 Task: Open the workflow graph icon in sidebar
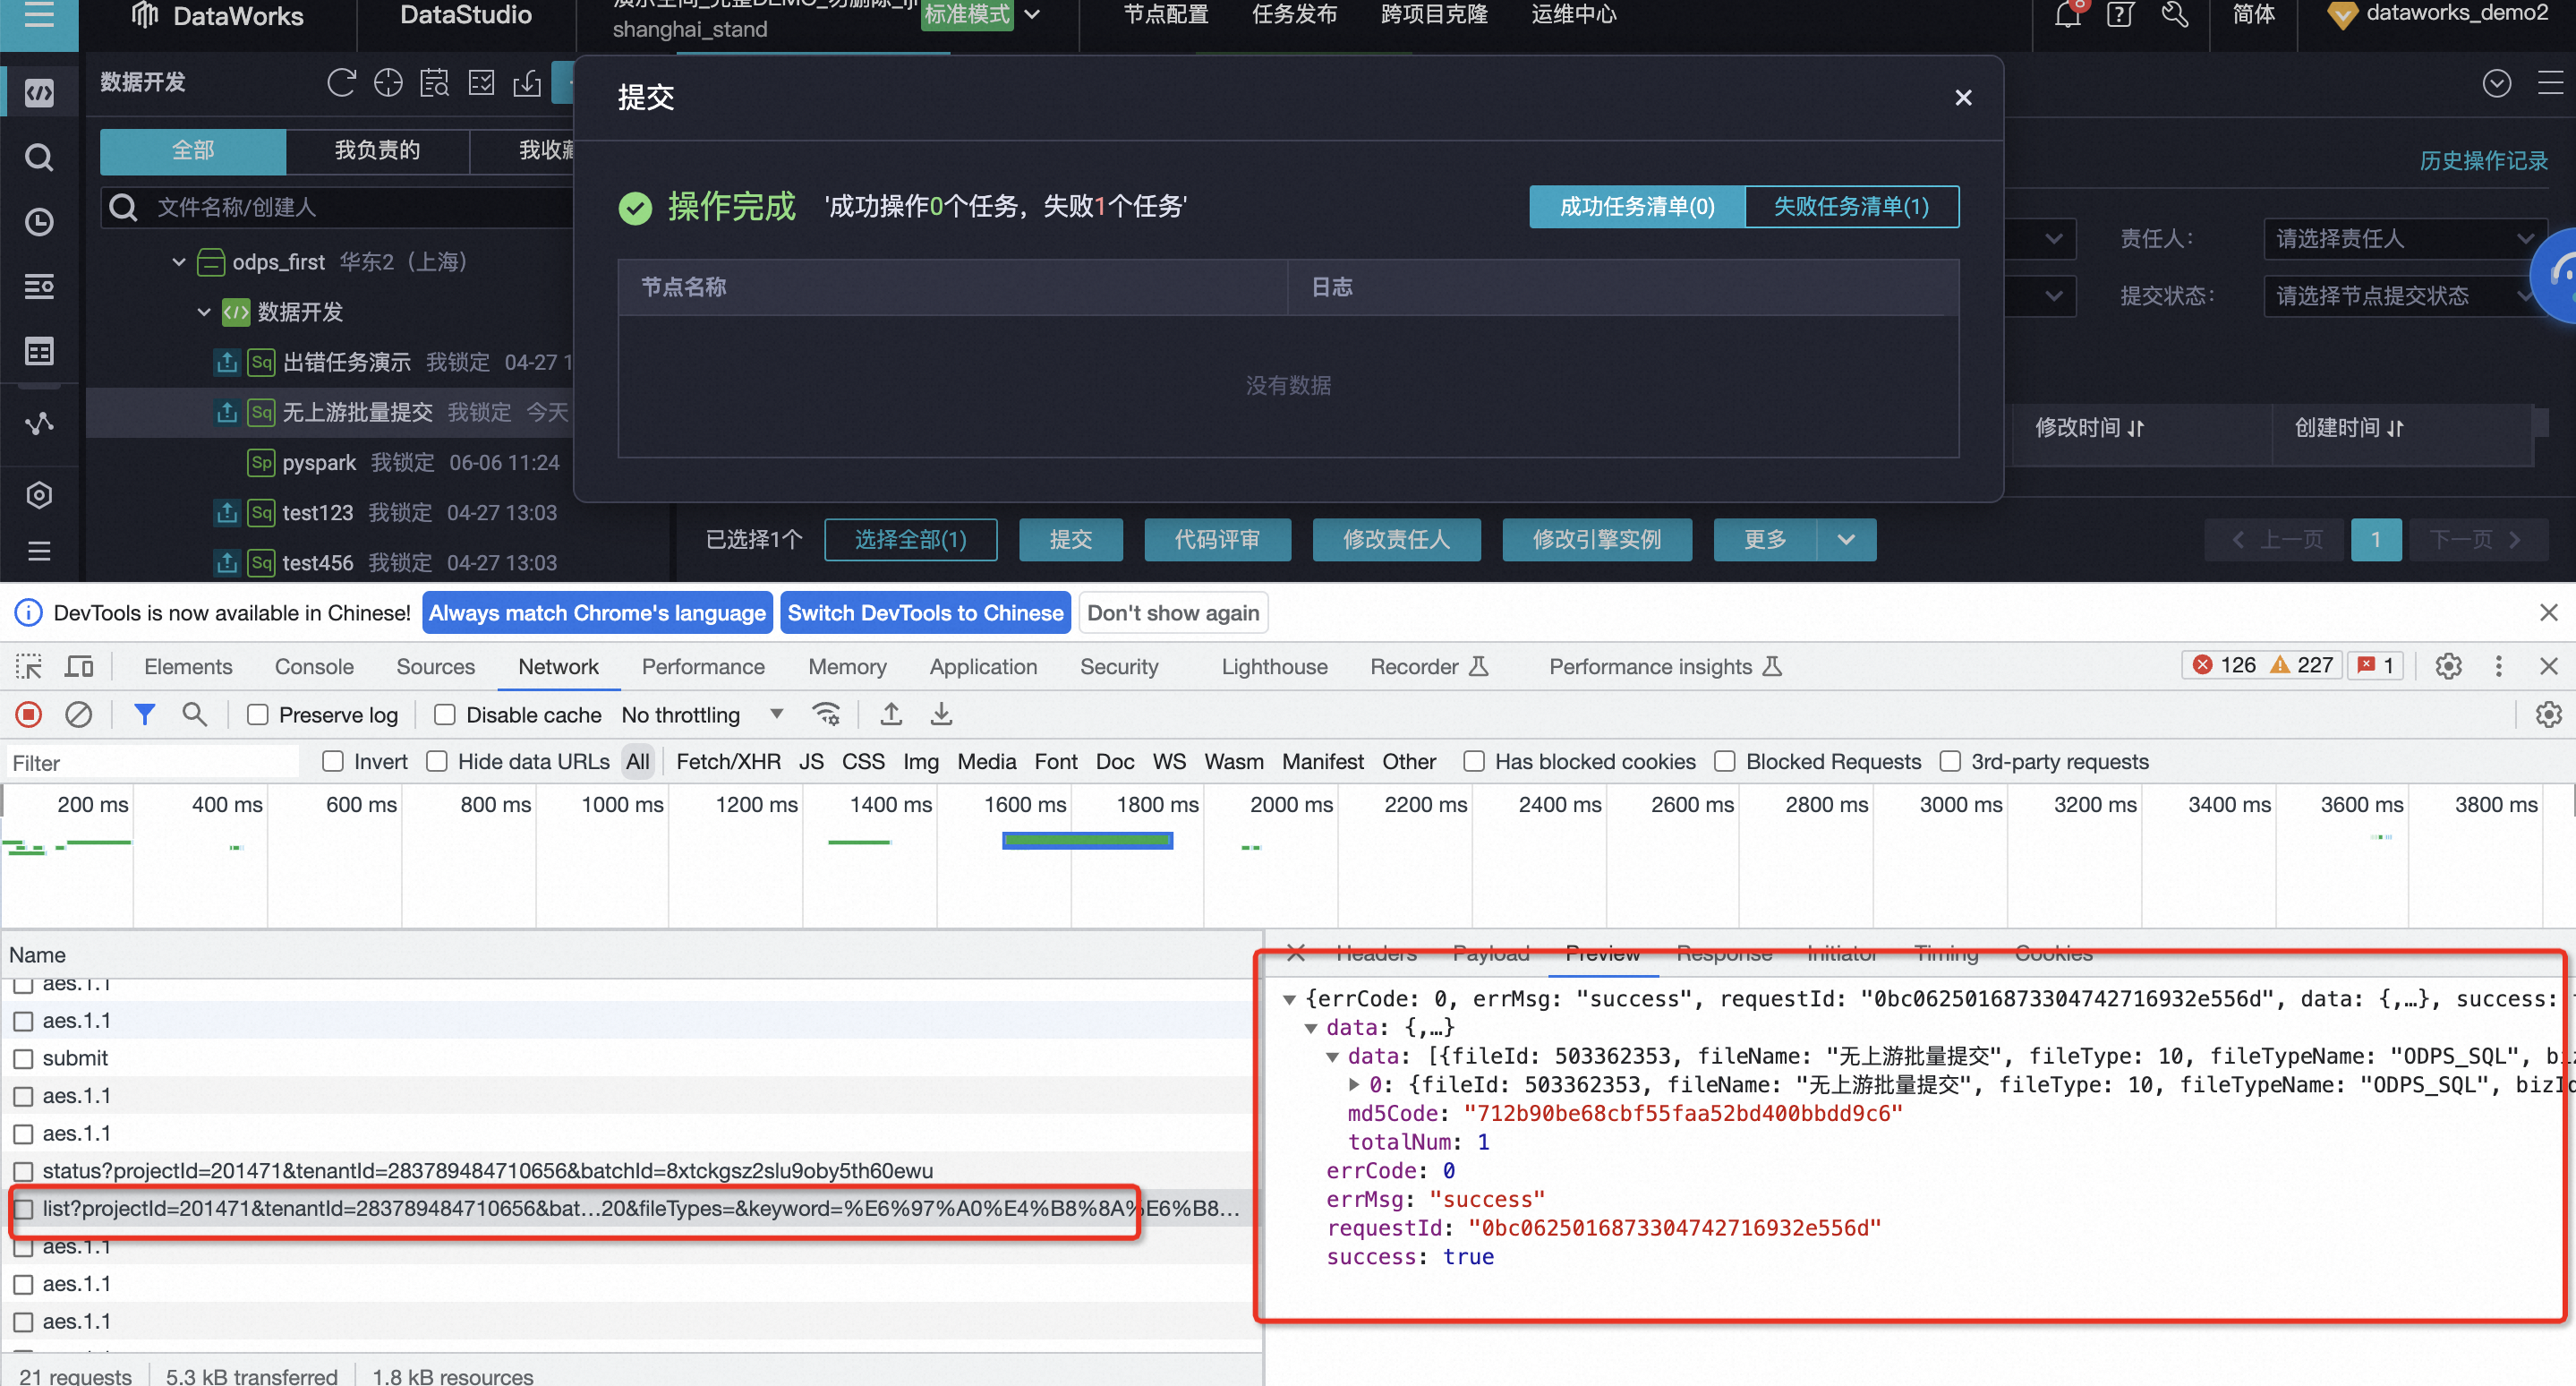pos(39,424)
